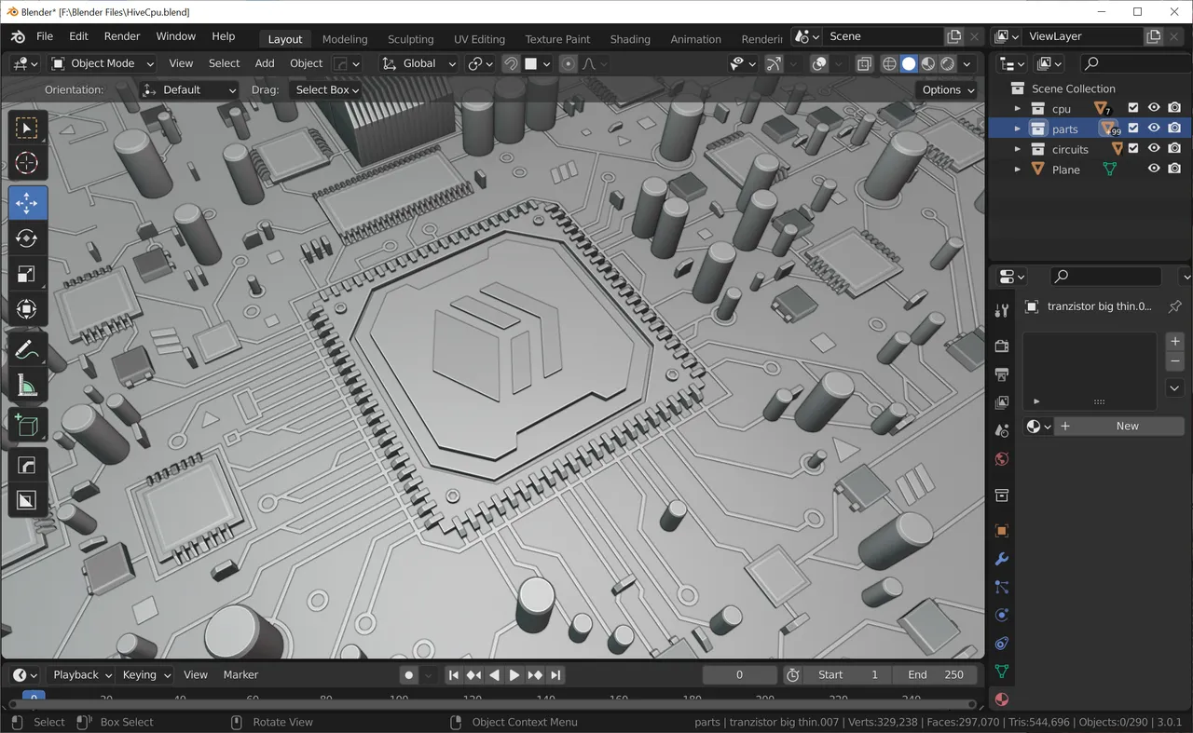Jump to the timeline end frame

click(555, 674)
